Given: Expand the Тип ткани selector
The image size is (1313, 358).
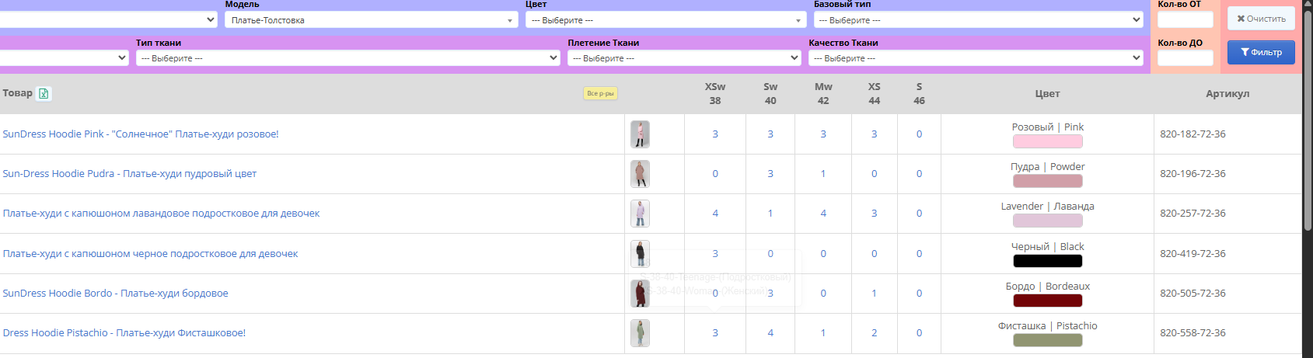Looking at the screenshot, I should click(347, 58).
